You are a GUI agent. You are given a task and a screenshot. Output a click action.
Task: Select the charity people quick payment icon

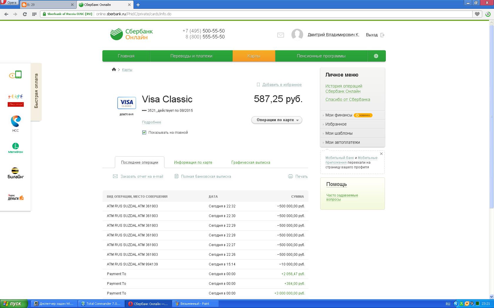click(16, 100)
